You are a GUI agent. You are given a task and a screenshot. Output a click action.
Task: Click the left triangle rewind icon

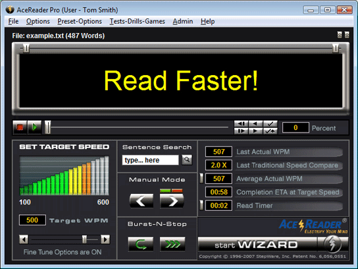tap(255, 124)
